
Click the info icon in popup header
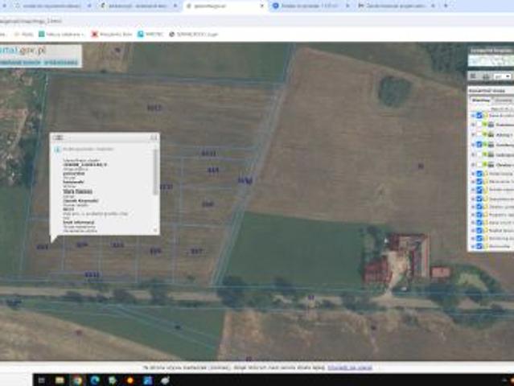pos(57,150)
